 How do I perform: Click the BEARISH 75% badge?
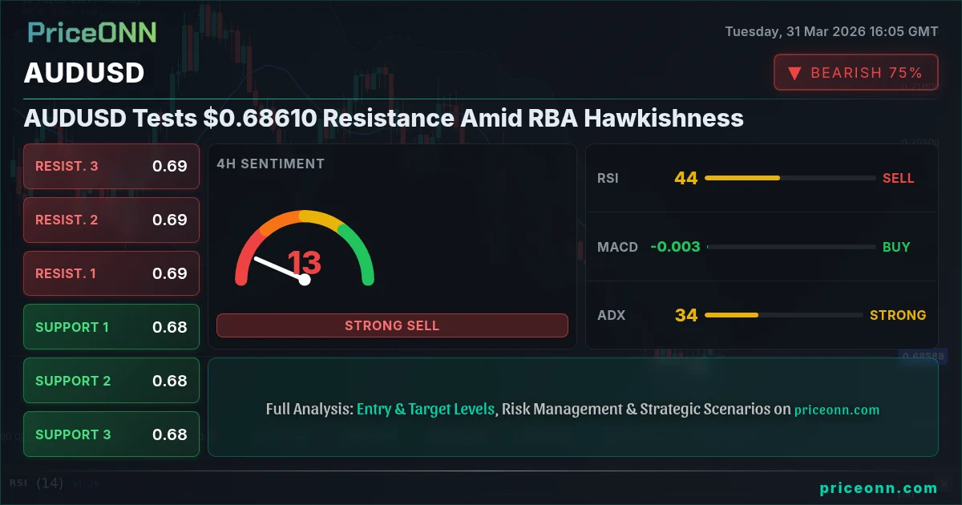[x=855, y=73]
